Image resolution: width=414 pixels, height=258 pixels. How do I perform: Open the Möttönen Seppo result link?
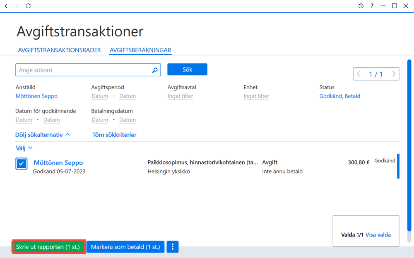[x=58, y=162]
